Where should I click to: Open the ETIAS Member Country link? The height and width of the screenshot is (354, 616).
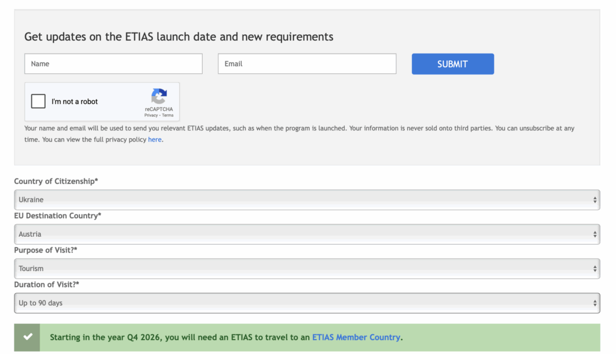tap(356, 337)
